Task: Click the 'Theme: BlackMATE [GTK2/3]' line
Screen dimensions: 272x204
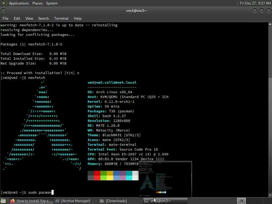Action: 114,135
